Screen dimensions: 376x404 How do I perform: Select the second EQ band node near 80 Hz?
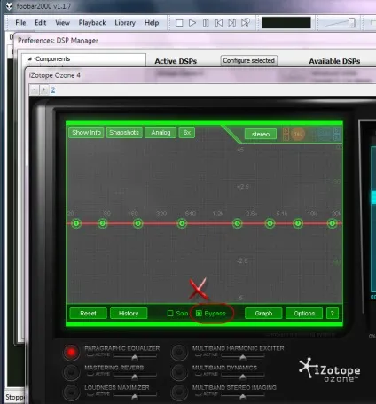tap(103, 223)
